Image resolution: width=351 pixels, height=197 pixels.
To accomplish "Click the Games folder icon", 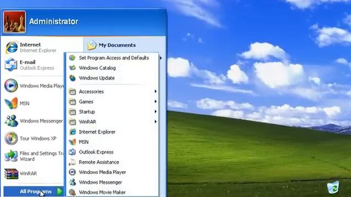I will (72, 102).
